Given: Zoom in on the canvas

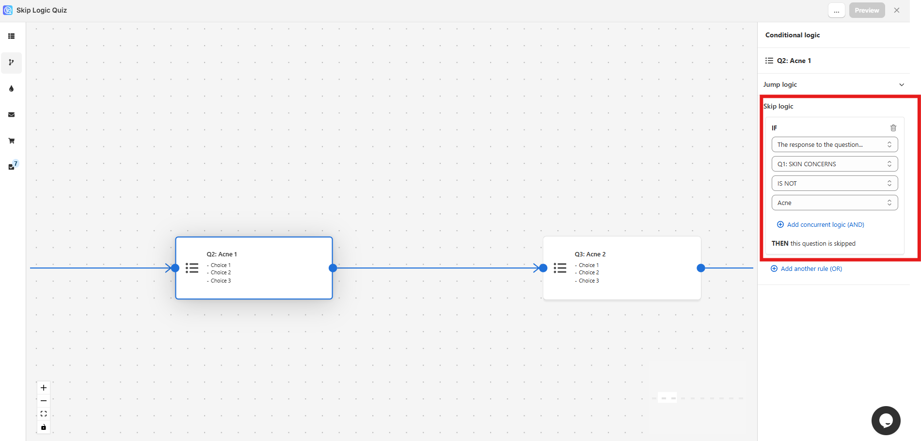Looking at the screenshot, I should coord(44,388).
